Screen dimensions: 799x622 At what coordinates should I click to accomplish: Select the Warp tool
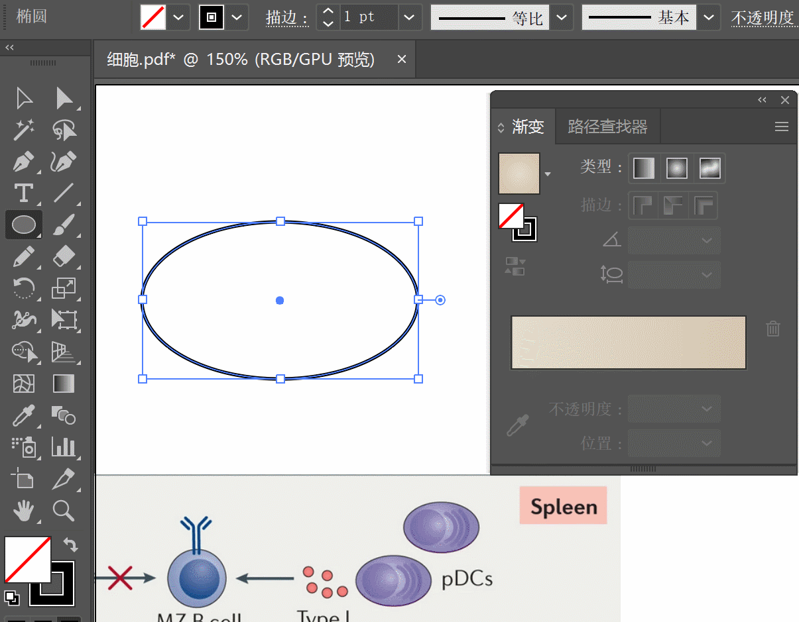[25, 320]
